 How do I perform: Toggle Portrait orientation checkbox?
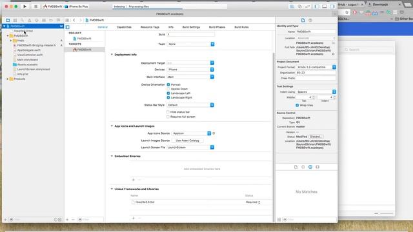click(168, 84)
